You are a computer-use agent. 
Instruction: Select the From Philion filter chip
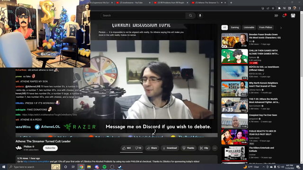(266, 27)
